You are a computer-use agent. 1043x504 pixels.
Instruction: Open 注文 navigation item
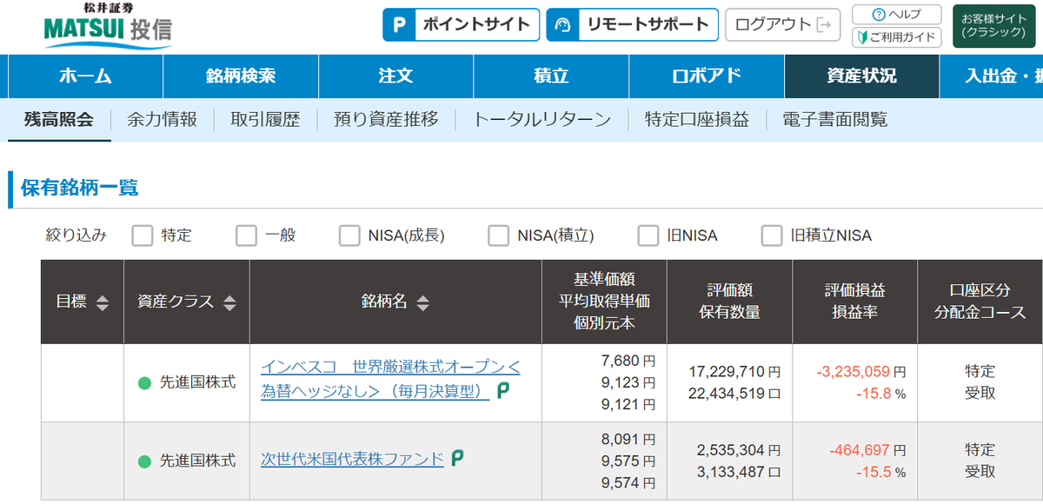[395, 76]
